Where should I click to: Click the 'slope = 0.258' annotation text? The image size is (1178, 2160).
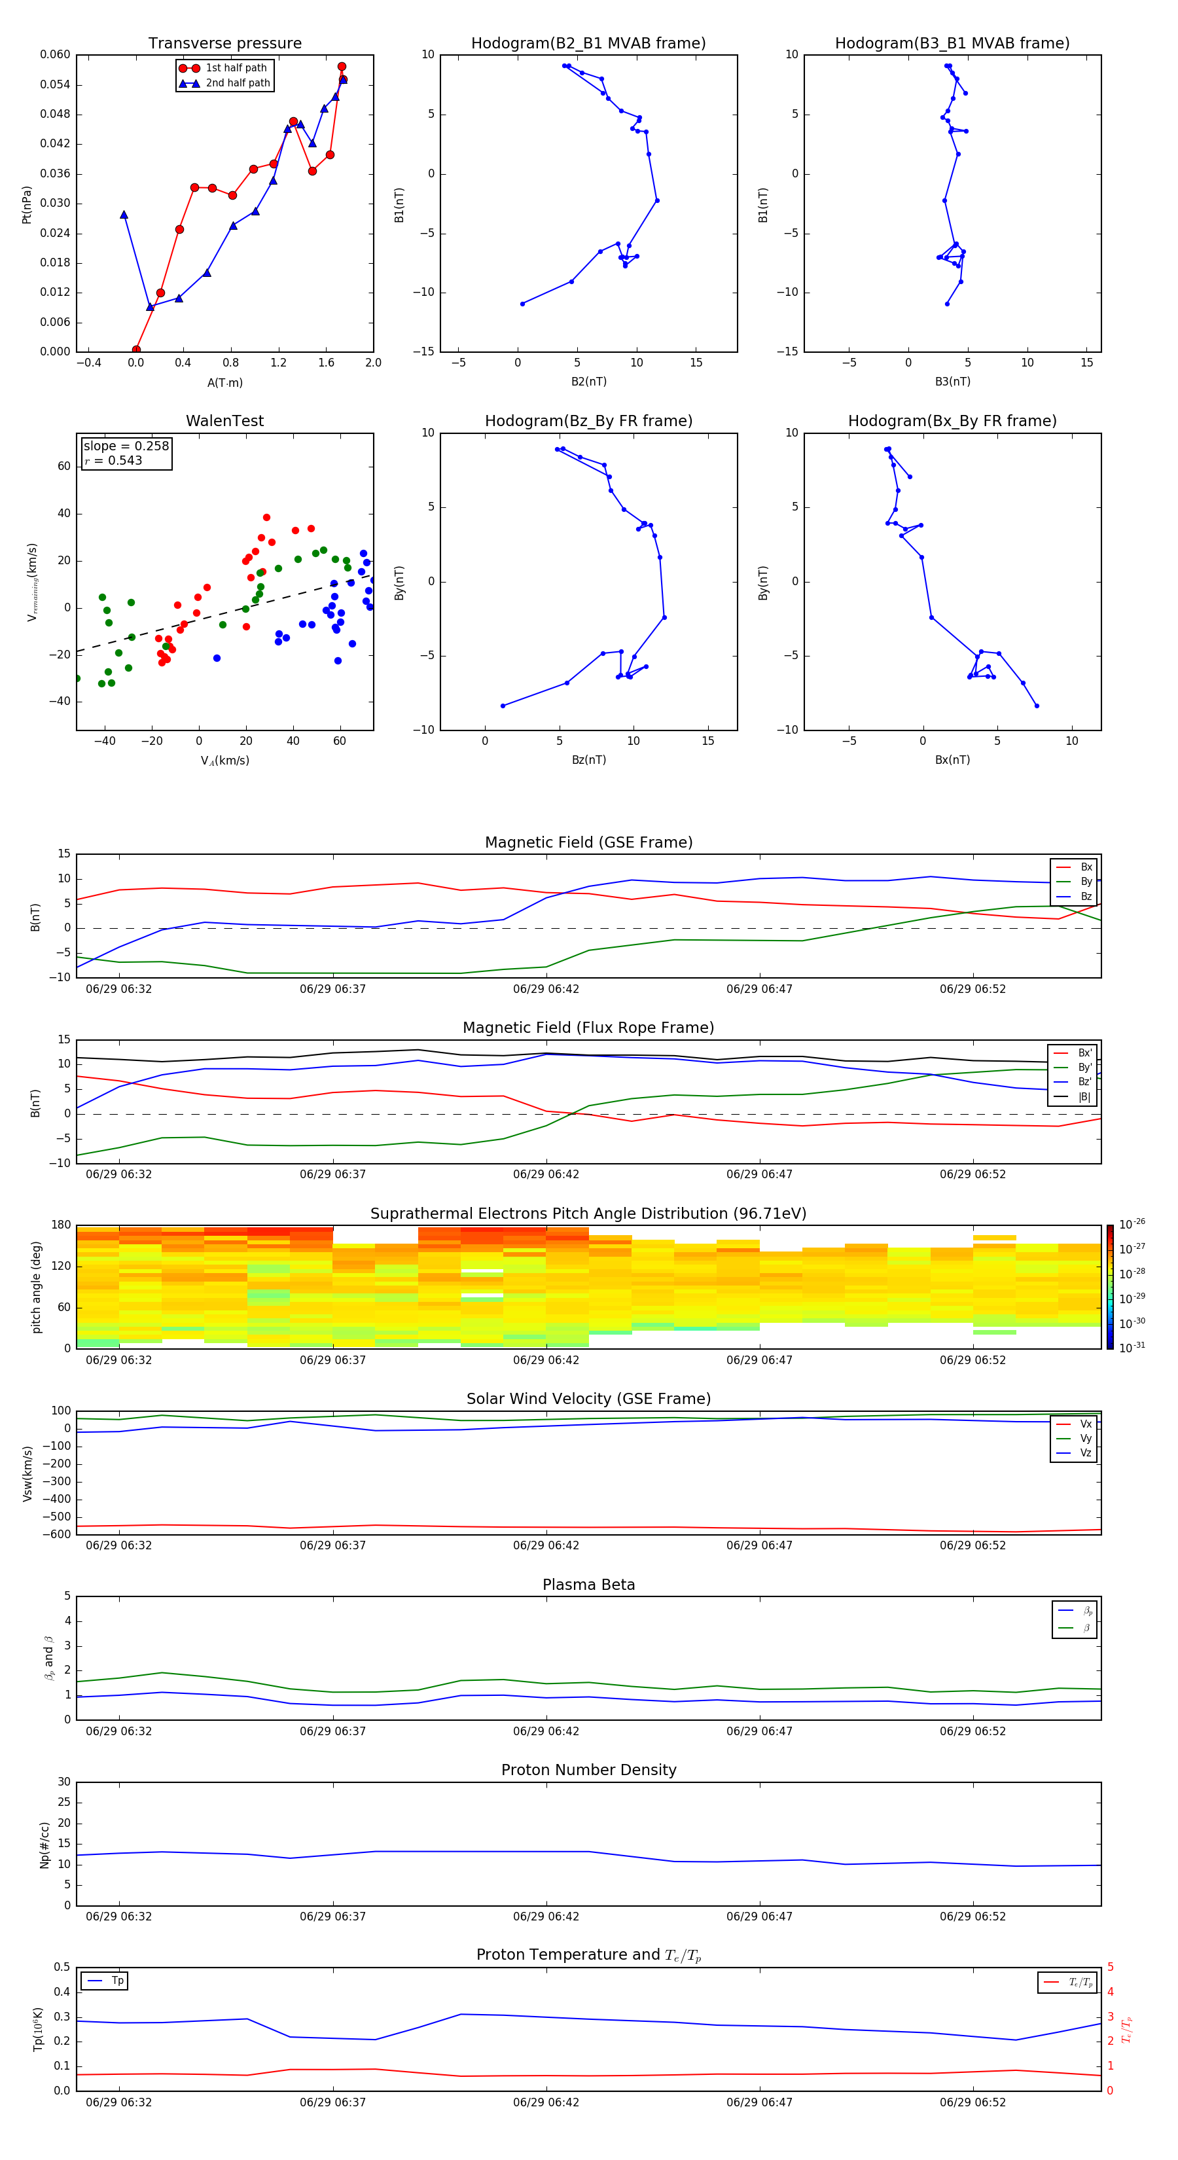(x=126, y=446)
